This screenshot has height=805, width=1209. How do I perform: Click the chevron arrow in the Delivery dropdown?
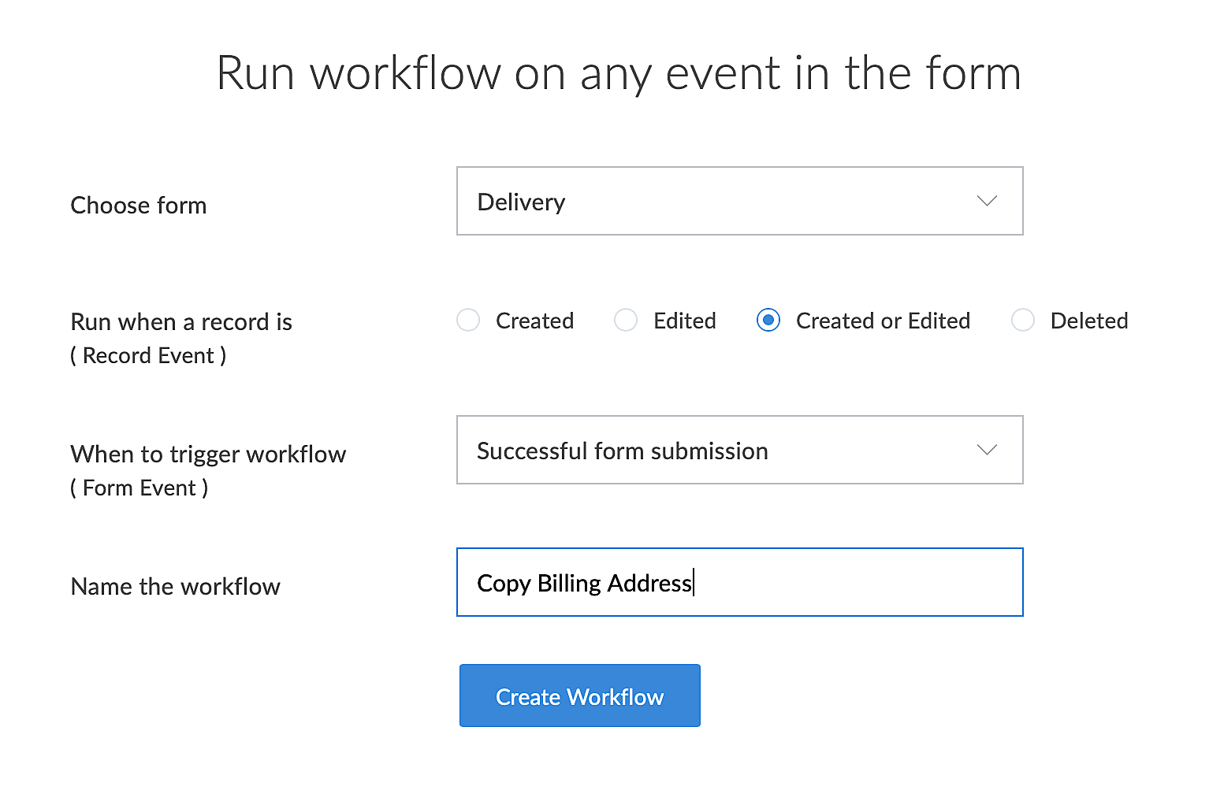987,201
